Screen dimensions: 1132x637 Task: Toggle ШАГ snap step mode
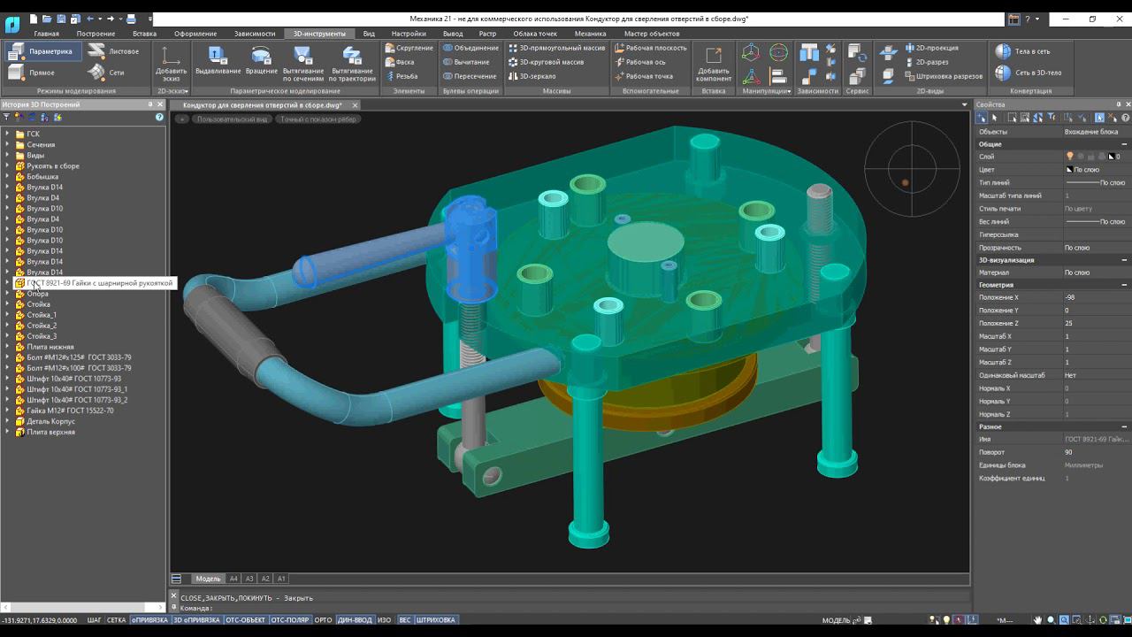(x=95, y=620)
